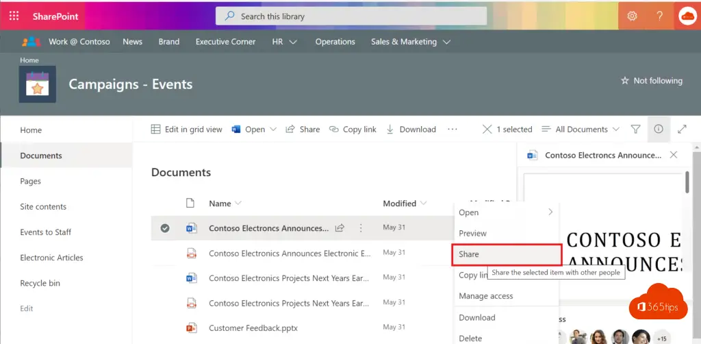
Task: Click the search magnifier icon
Action: (230, 16)
